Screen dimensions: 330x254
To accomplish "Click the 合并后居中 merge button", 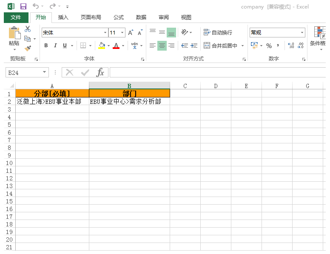I will coord(220,46).
